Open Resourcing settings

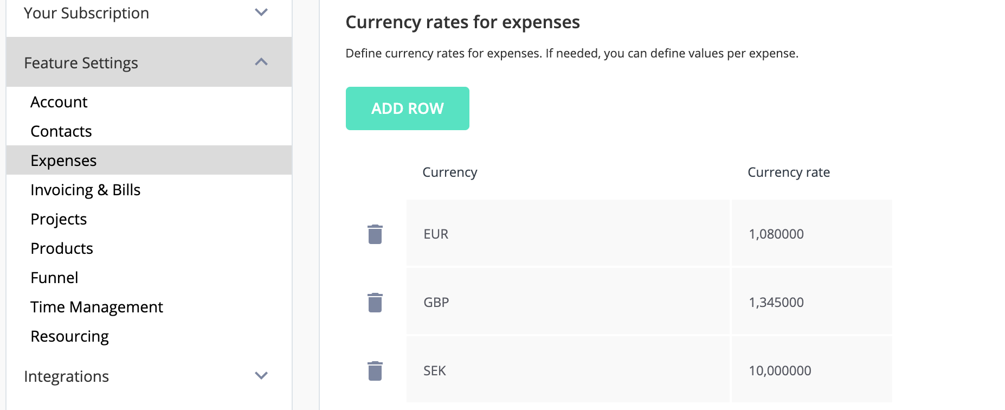69,336
